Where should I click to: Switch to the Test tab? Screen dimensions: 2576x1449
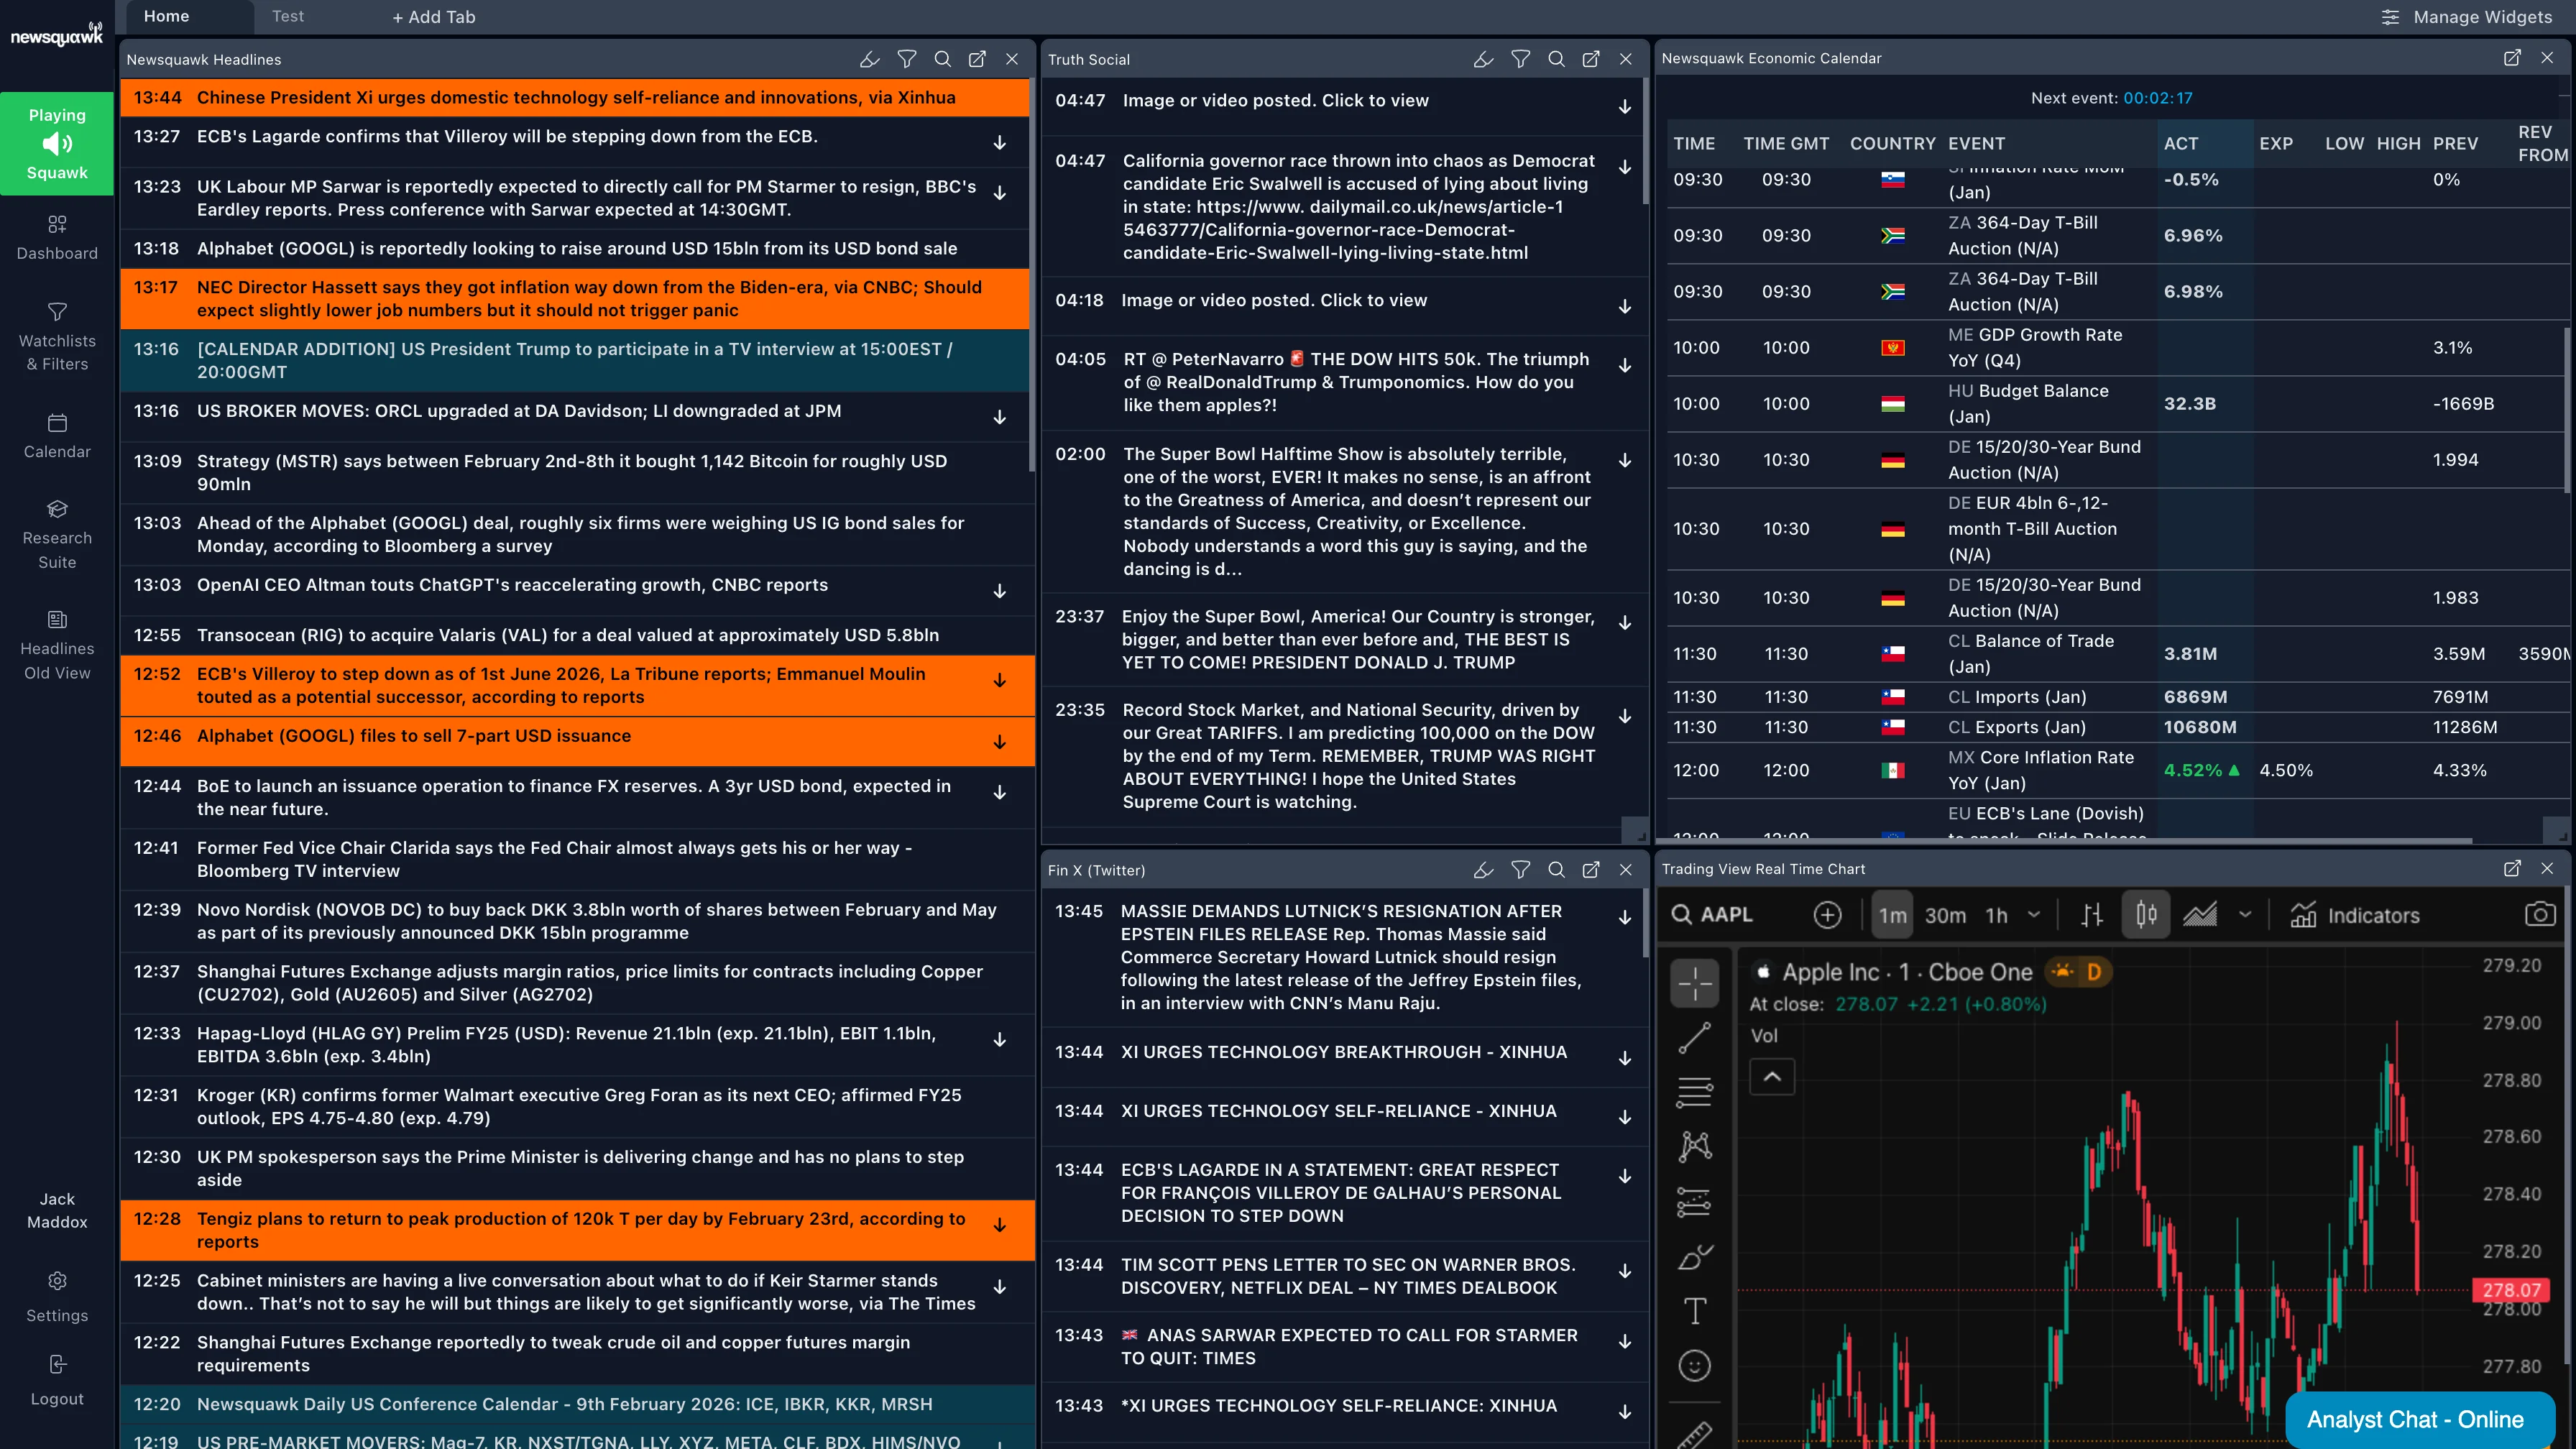[x=288, y=16]
